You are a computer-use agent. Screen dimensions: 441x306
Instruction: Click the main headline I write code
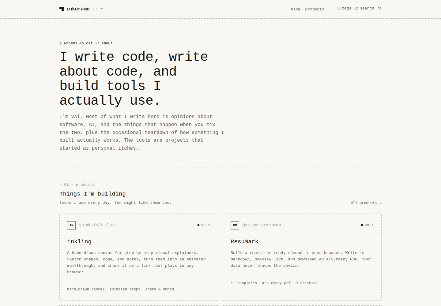pos(134,79)
